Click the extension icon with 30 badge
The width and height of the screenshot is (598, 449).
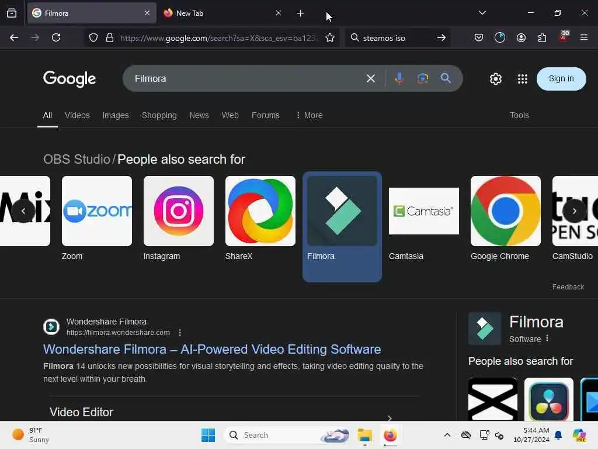click(x=564, y=37)
